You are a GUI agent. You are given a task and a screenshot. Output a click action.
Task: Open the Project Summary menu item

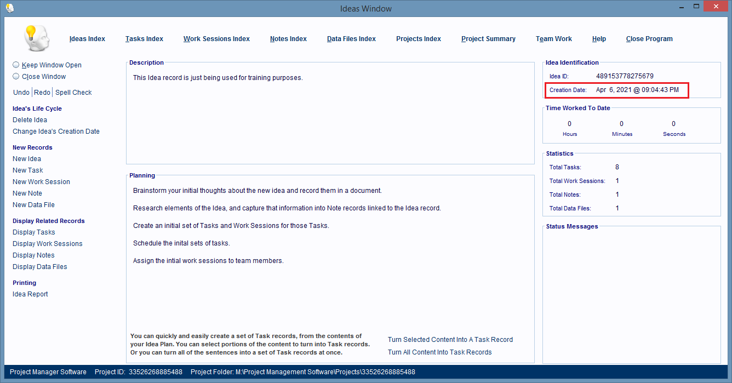click(x=488, y=39)
